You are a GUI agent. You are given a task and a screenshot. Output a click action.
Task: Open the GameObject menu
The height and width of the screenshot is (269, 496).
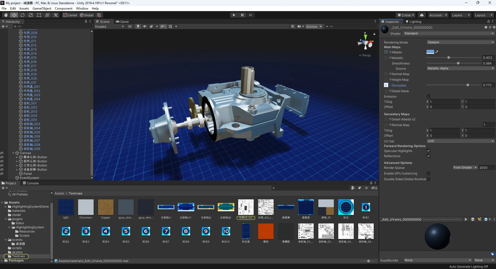42,8
